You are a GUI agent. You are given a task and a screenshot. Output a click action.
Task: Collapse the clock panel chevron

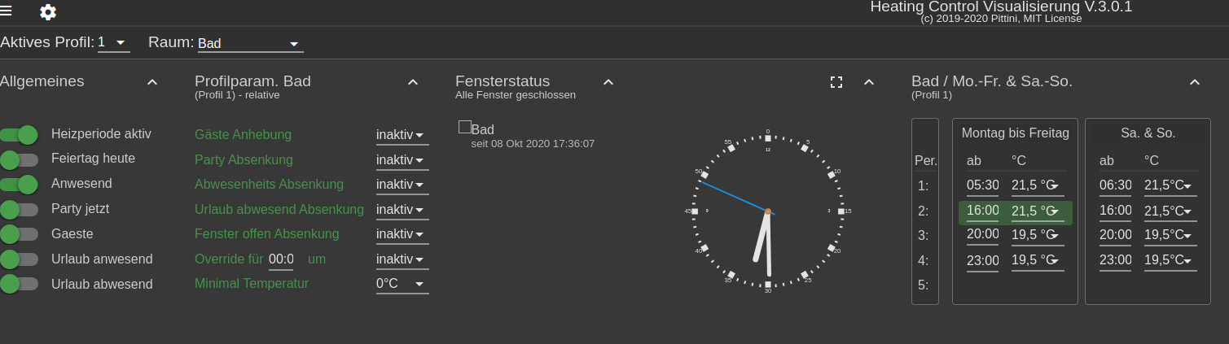click(869, 82)
